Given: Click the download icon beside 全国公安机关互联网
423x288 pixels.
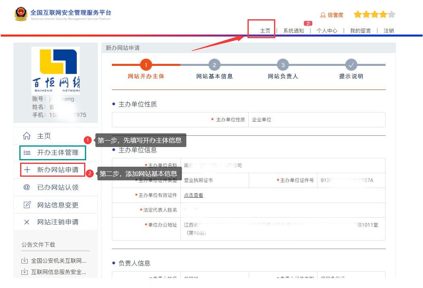Looking at the screenshot, I should (x=25, y=260).
